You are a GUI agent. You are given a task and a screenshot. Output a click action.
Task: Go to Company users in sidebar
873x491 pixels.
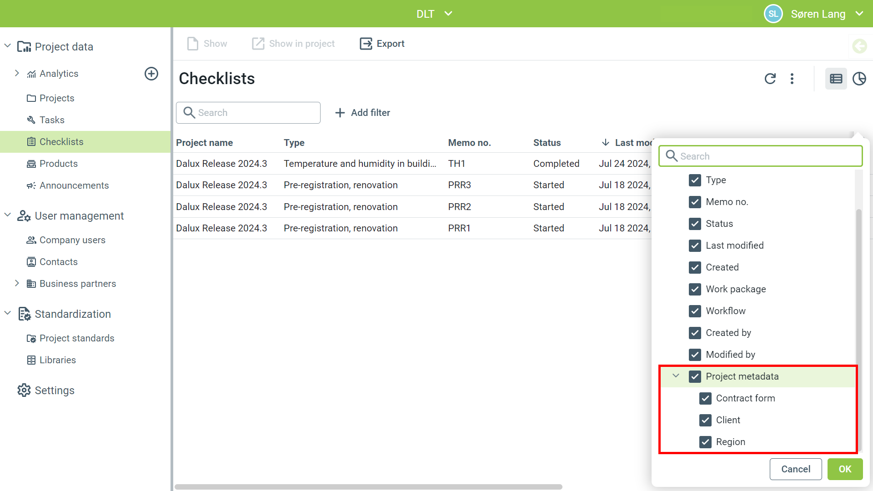coord(72,240)
